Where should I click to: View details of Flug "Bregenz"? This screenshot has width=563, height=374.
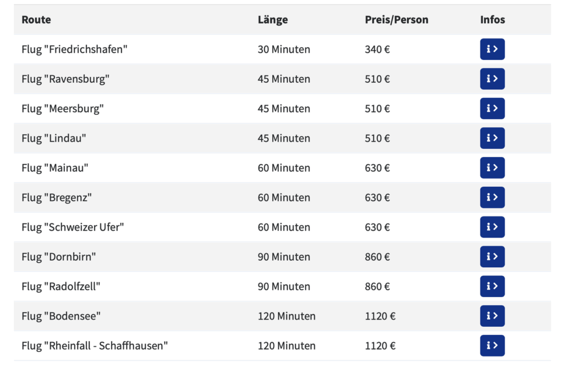(x=492, y=197)
